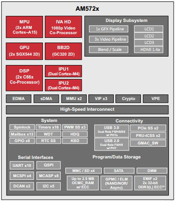Click the AM572x title text

click(x=87, y=8)
